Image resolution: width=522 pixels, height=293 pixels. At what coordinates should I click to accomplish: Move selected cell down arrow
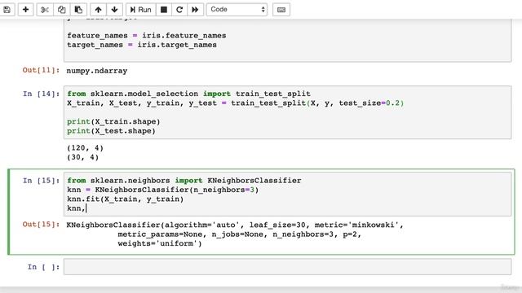[x=114, y=10]
